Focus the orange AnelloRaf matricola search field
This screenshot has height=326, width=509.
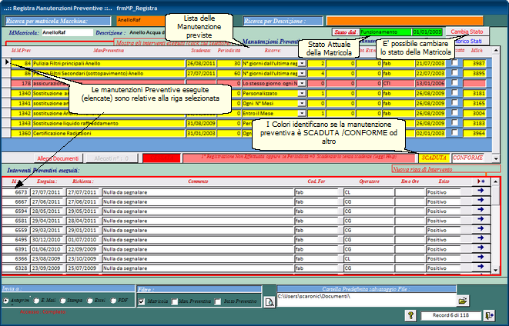point(141,21)
